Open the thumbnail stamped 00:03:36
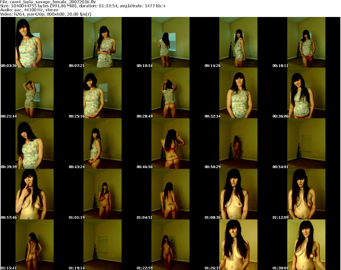This screenshot has width=341, height=270. [34, 42]
